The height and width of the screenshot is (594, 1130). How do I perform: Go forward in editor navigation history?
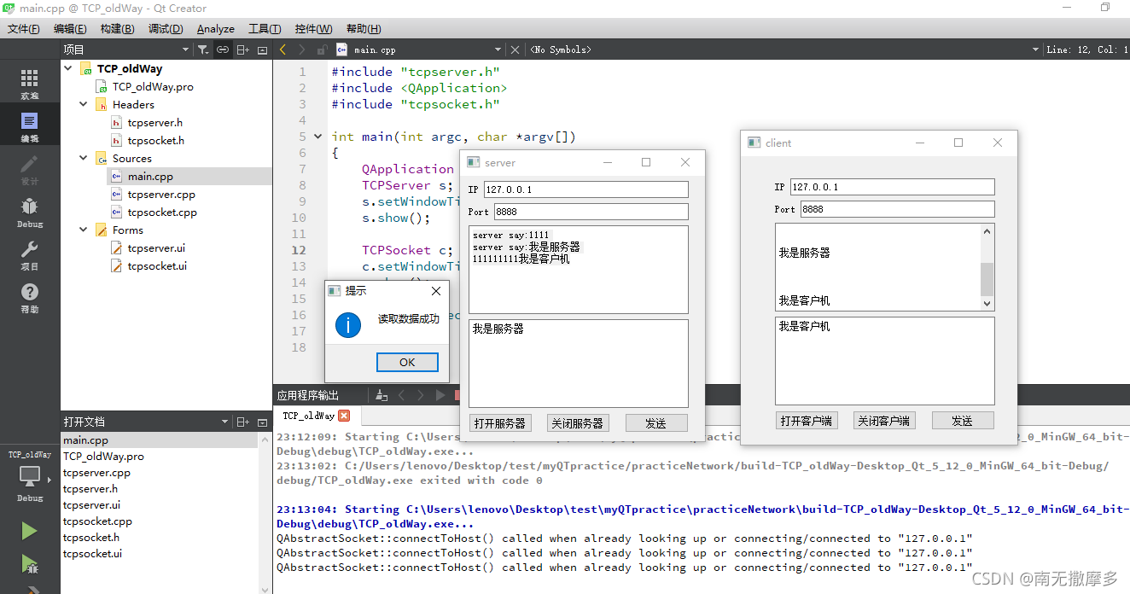coord(302,49)
